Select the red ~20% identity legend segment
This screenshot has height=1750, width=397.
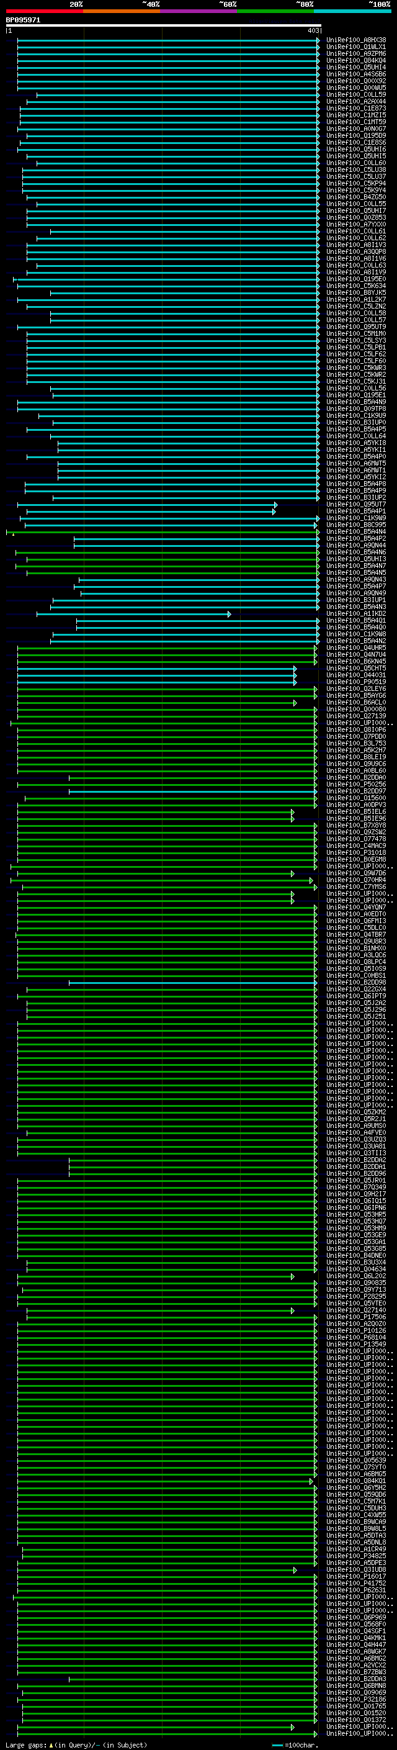(45, 11)
